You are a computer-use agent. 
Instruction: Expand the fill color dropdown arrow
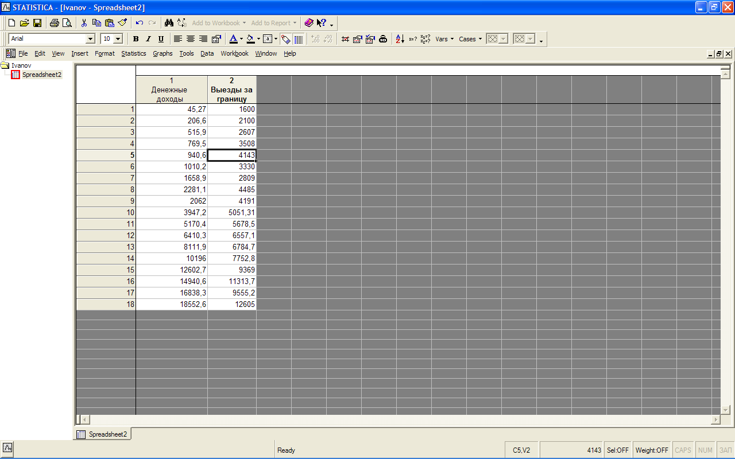259,39
